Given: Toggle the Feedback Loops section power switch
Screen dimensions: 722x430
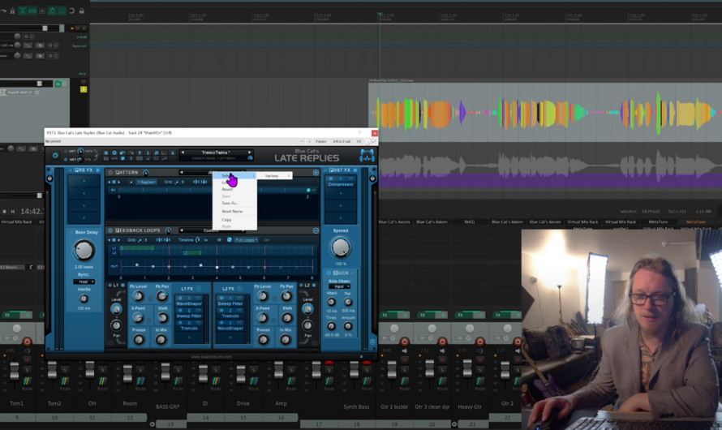Looking at the screenshot, I should click(x=110, y=230).
